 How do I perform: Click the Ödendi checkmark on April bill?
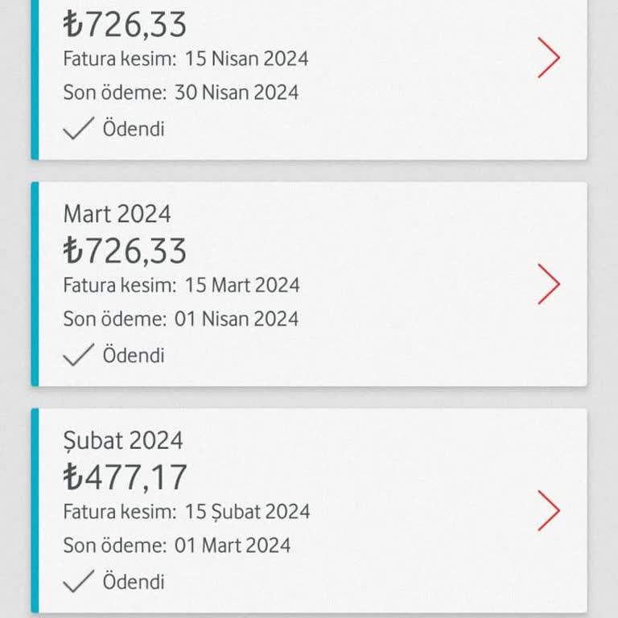[78, 128]
